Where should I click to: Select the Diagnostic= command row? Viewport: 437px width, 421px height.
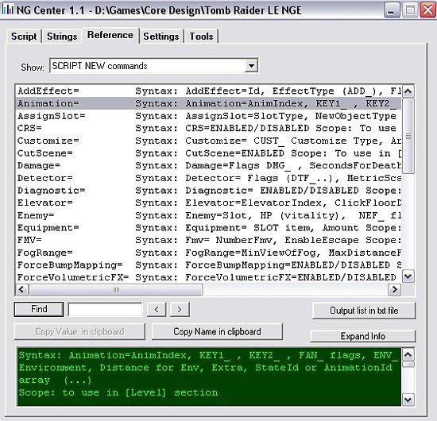[209, 191]
